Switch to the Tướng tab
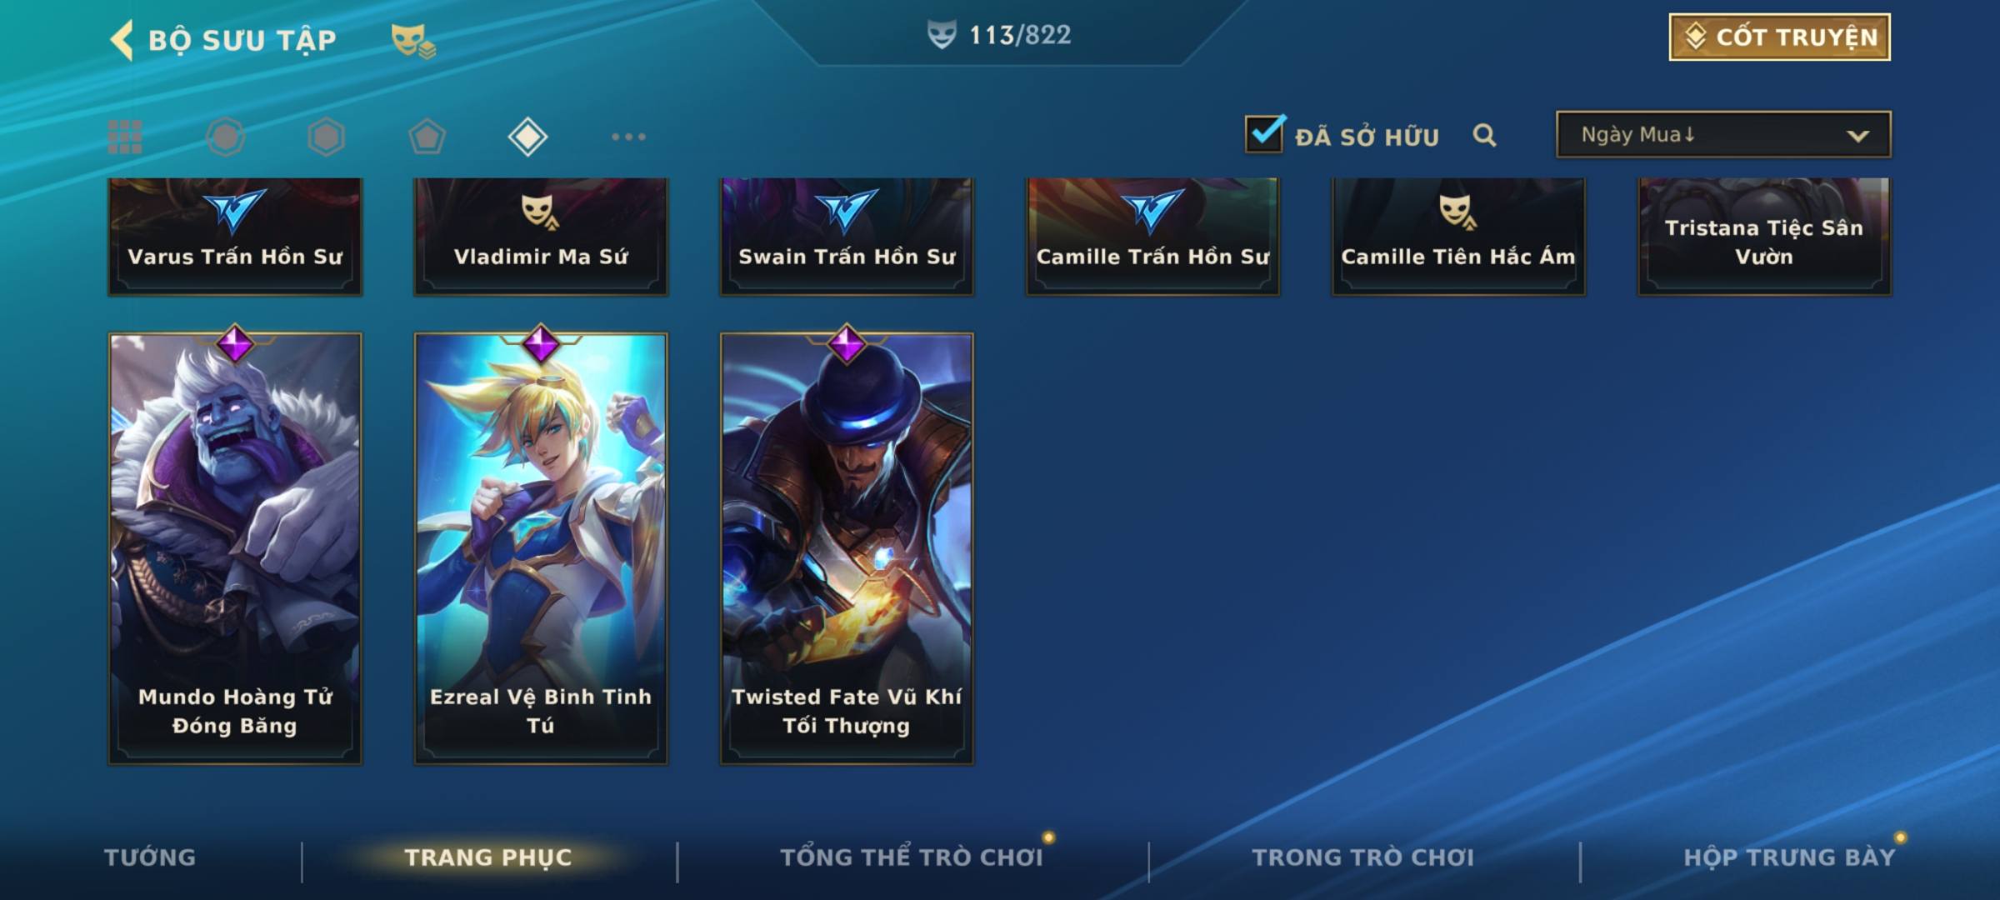Viewport: 2000px width, 900px height. coord(150,857)
